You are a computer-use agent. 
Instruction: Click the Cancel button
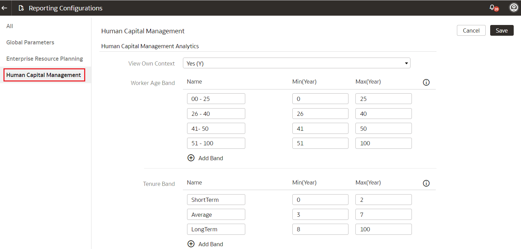click(x=471, y=30)
